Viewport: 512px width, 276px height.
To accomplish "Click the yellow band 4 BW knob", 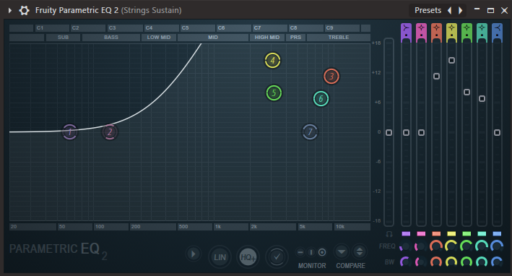I will point(451,262).
